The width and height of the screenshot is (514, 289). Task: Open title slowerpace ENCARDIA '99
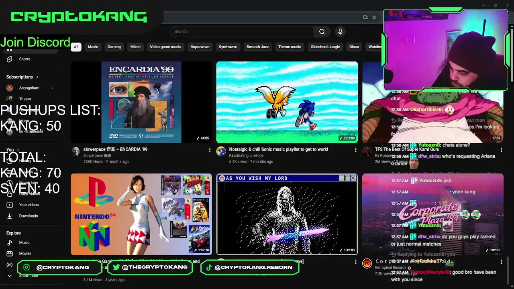pyautogui.click(x=115, y=149)
